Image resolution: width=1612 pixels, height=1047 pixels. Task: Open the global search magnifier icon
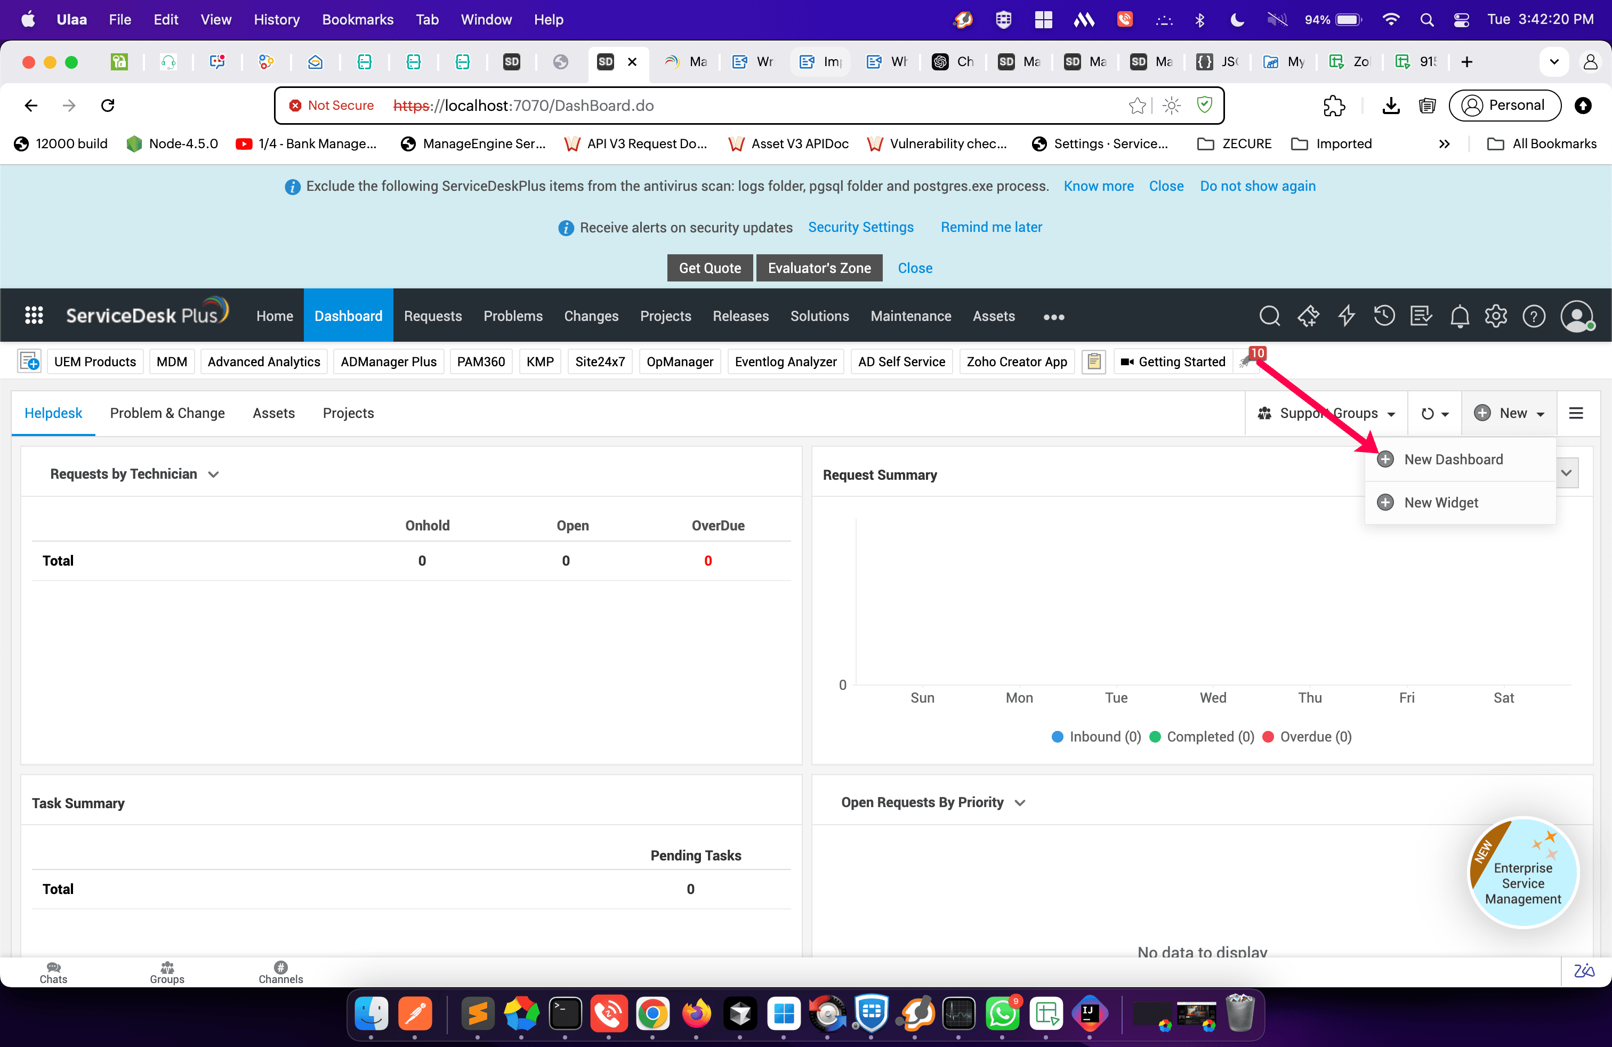coord(1269,316)
